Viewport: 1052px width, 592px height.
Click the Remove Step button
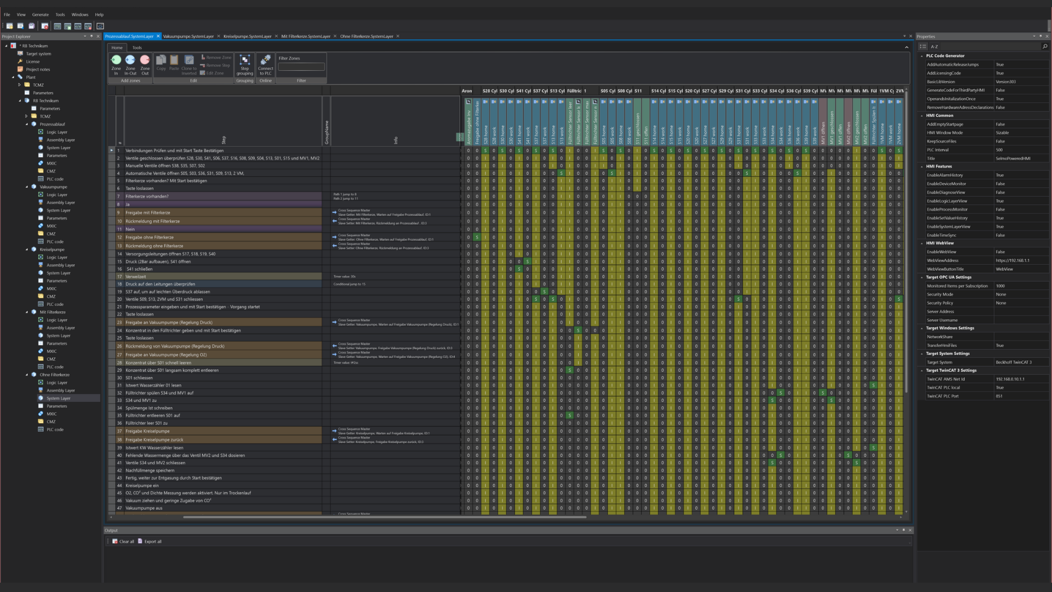click(215, 65)
